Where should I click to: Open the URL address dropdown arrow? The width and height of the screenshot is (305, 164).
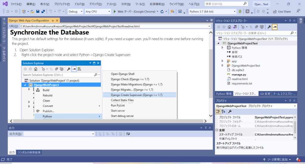point(209,26)
